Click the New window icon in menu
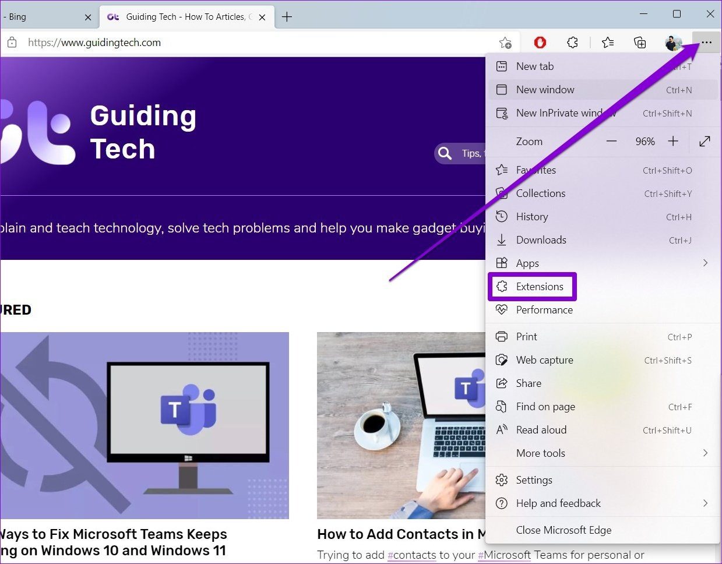722x564 pixels. [502, 90]
